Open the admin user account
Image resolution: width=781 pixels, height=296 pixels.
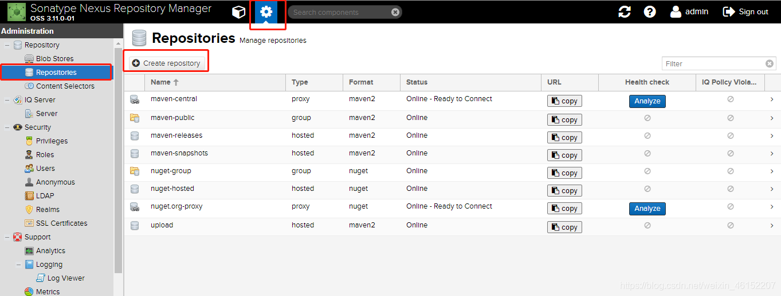(689, 11)
